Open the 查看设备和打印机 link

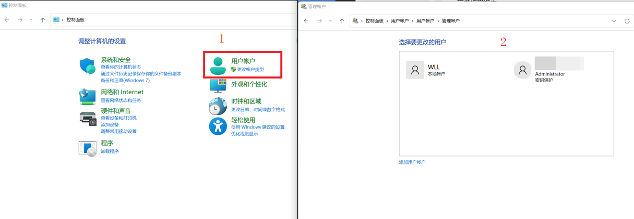118,118
